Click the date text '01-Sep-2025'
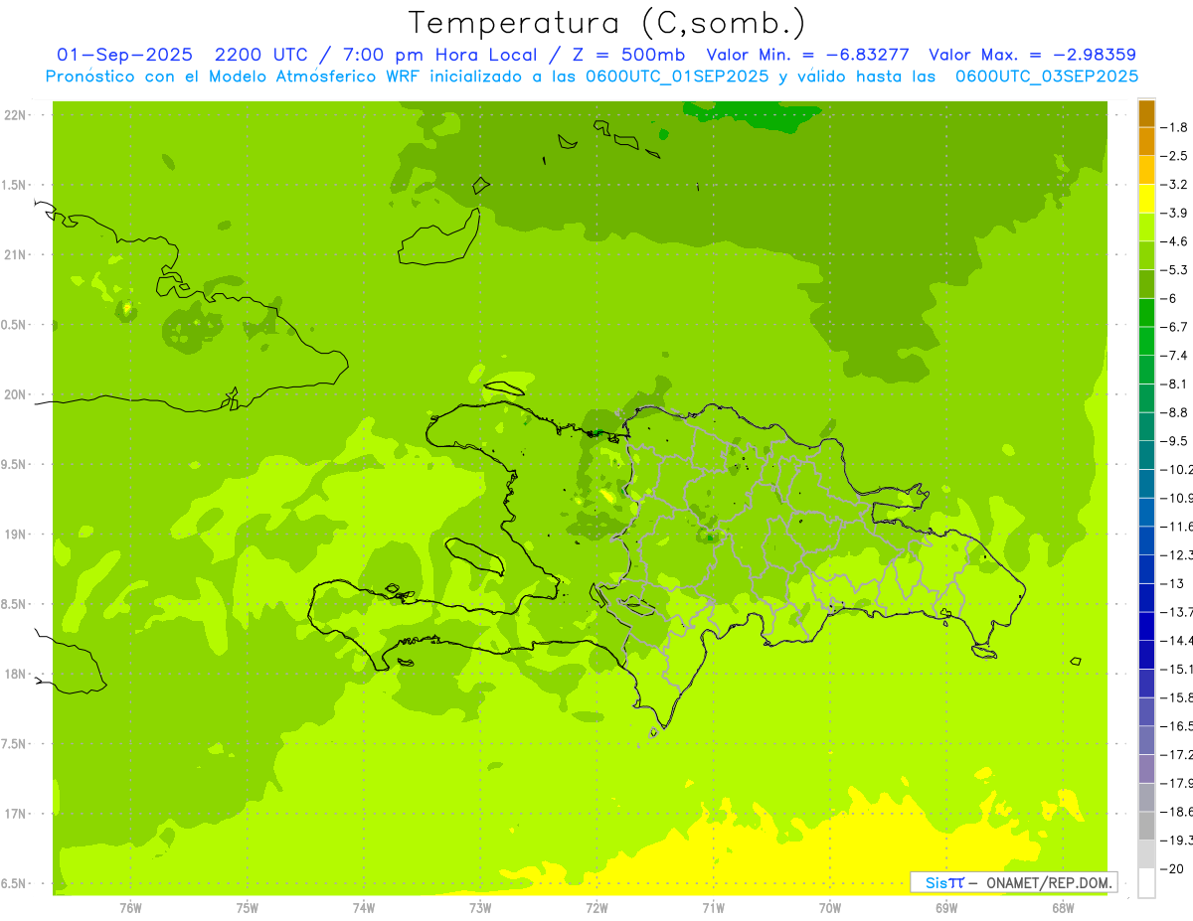 coord(124,55)
